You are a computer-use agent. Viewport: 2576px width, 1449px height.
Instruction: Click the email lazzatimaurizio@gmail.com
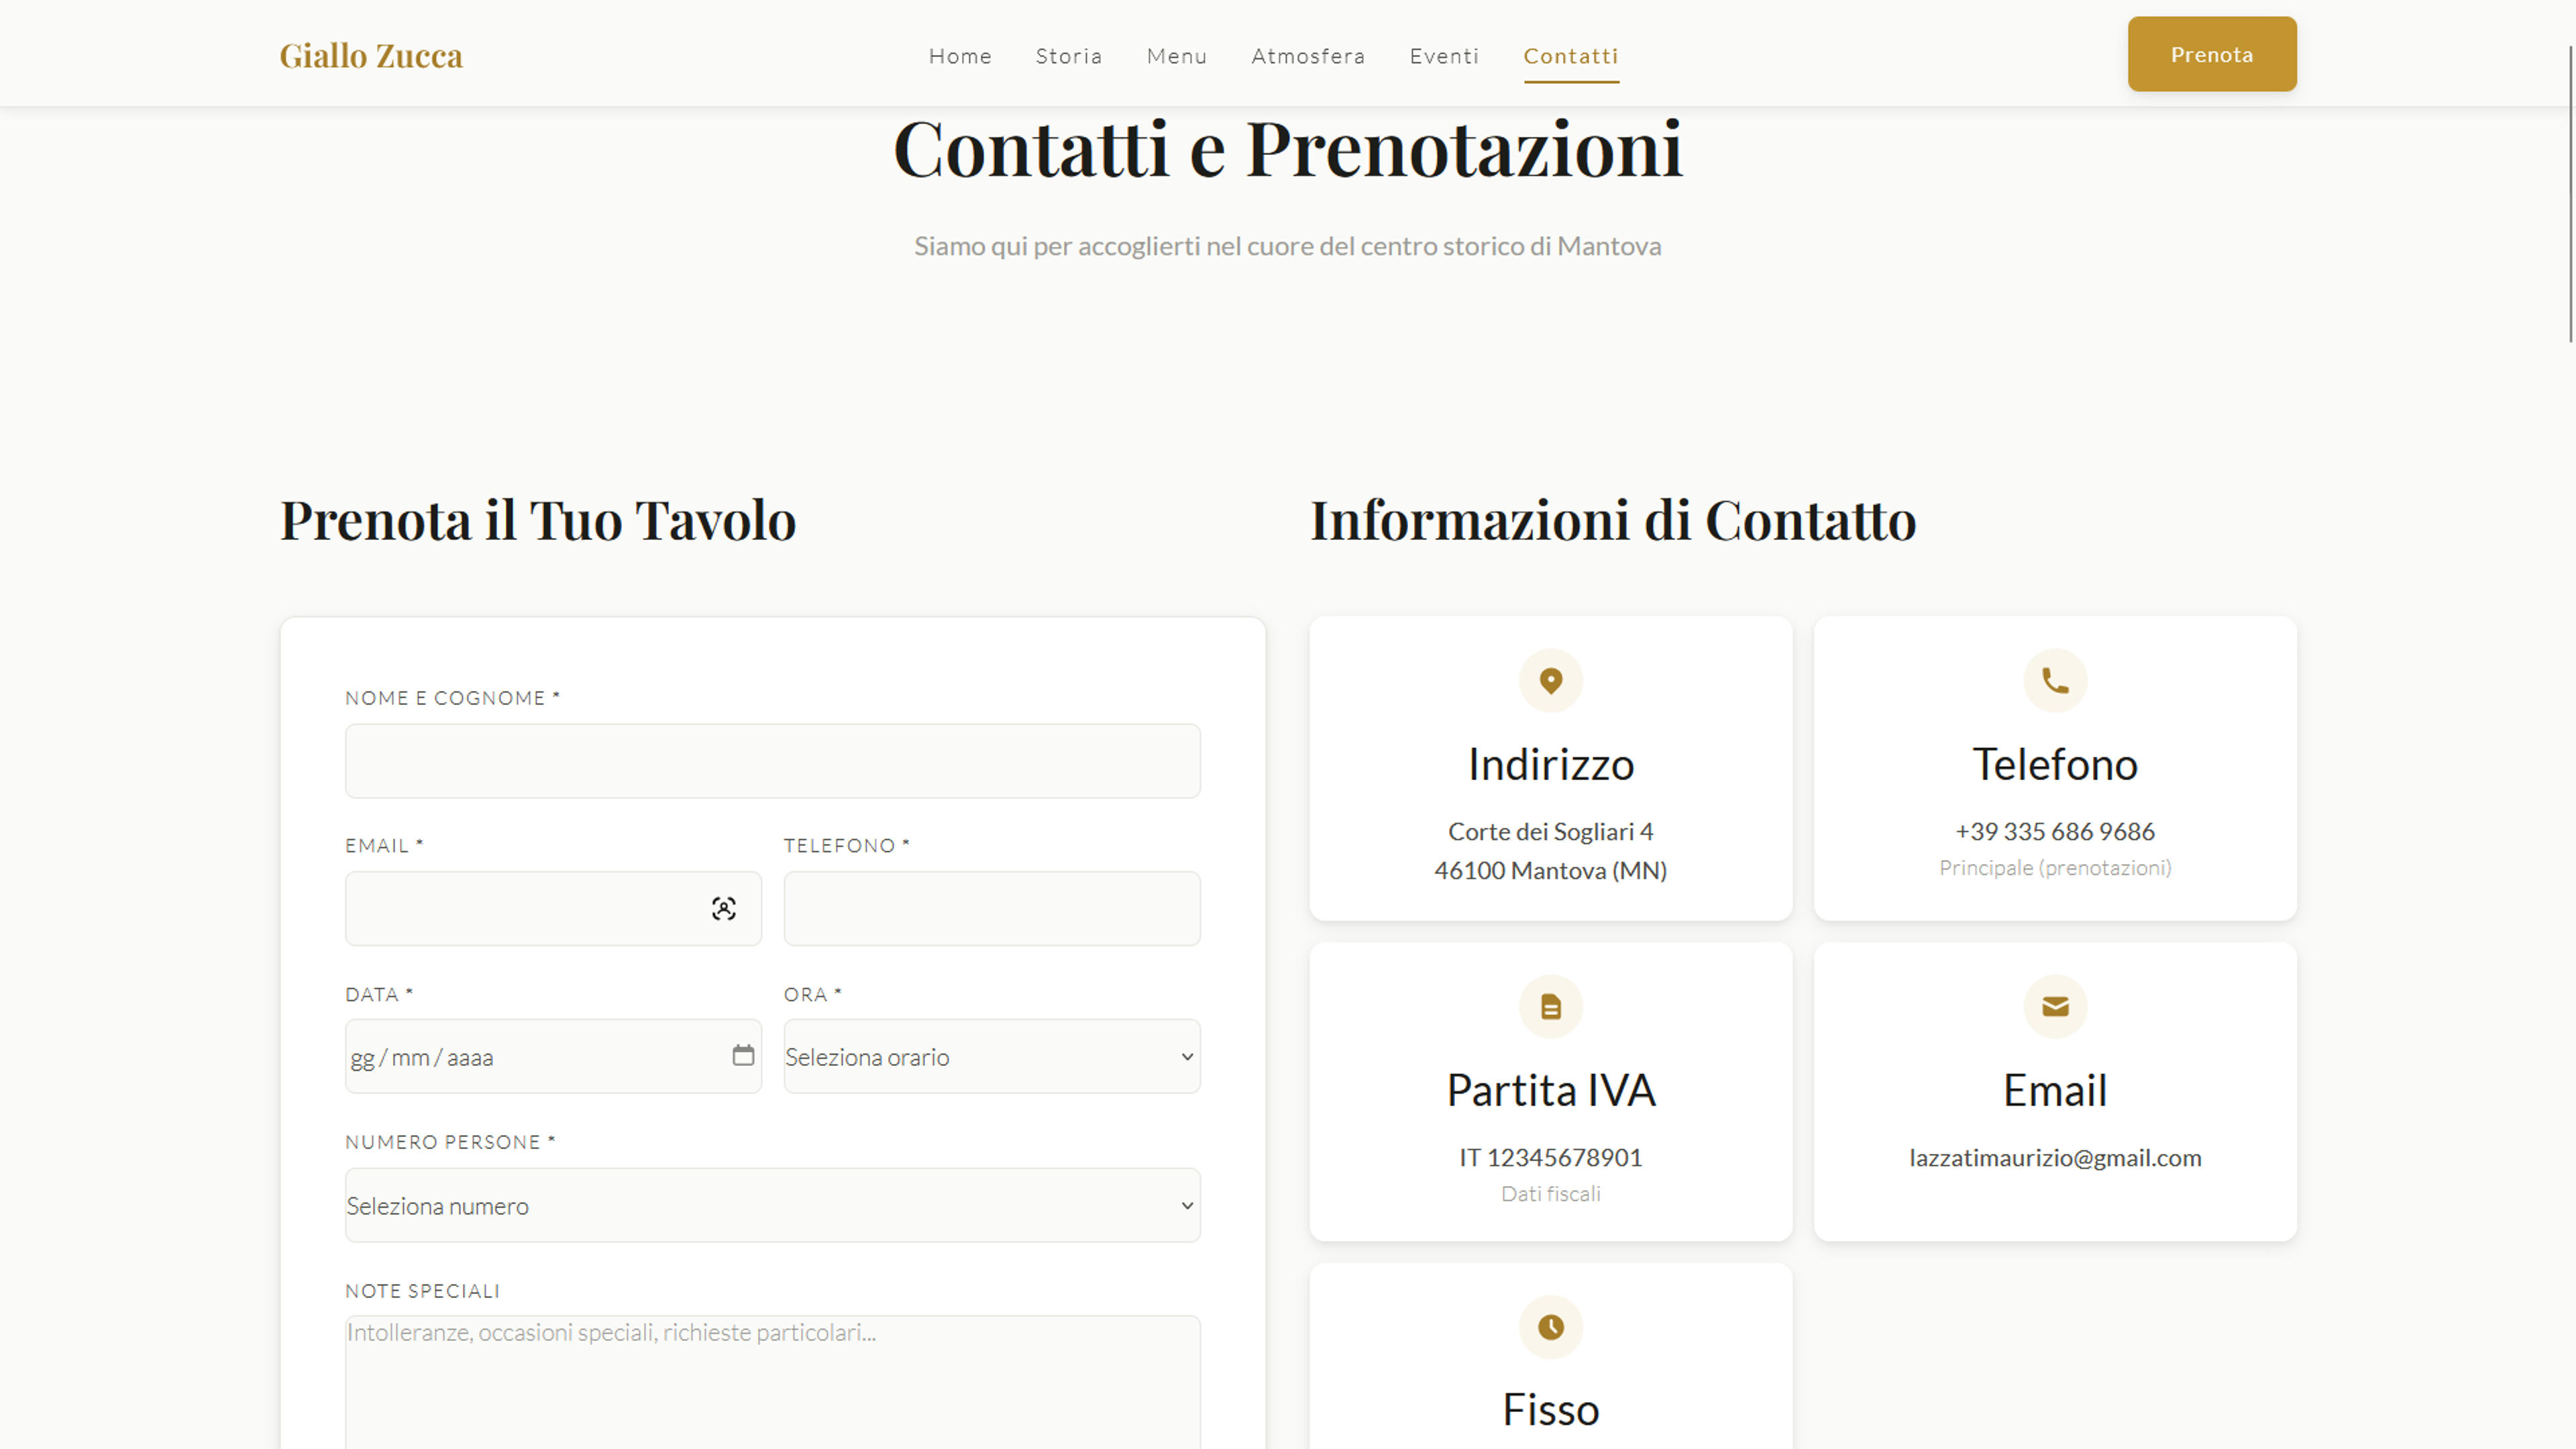tap(2055, 1157)
